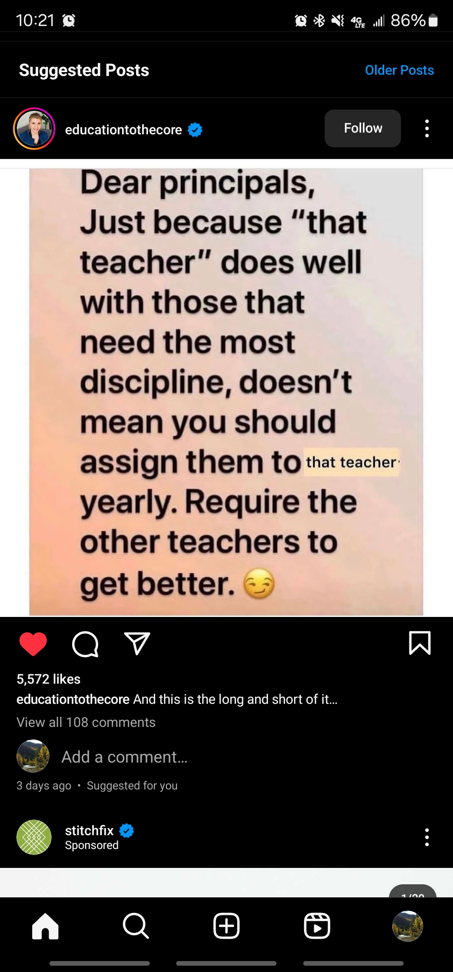The width and height of the screenshot is (453, 972).
Task: Open your profile from the bottom bar avatar
Action: (x=408, y=926)
